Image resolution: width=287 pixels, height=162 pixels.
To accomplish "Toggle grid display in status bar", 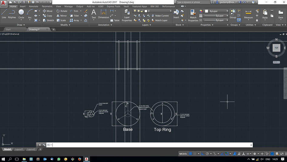I will pos(191,154).
